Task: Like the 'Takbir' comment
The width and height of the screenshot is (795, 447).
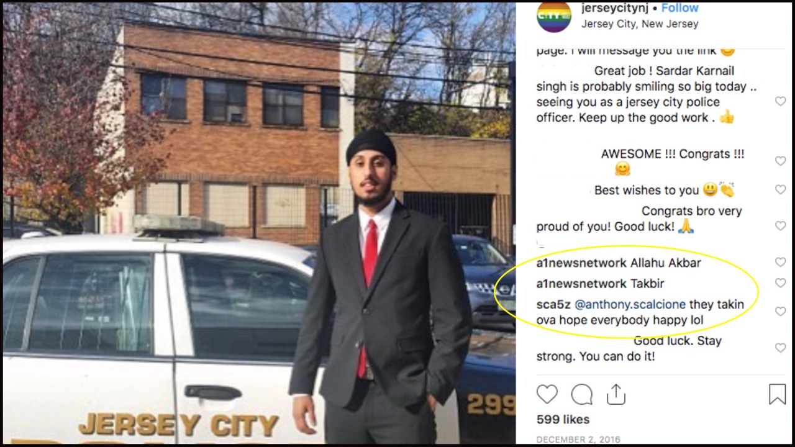Action: tap(781, 283)
